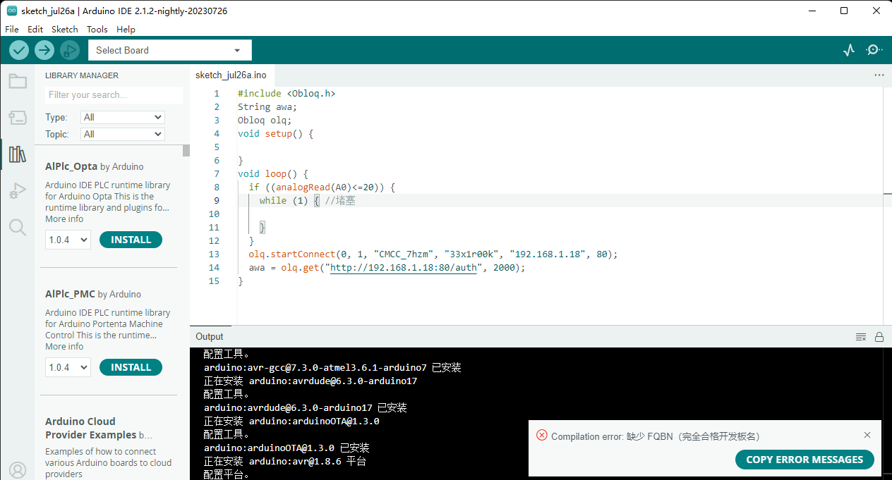Install the AlPlc_PMC library

[x=131, y=367]
